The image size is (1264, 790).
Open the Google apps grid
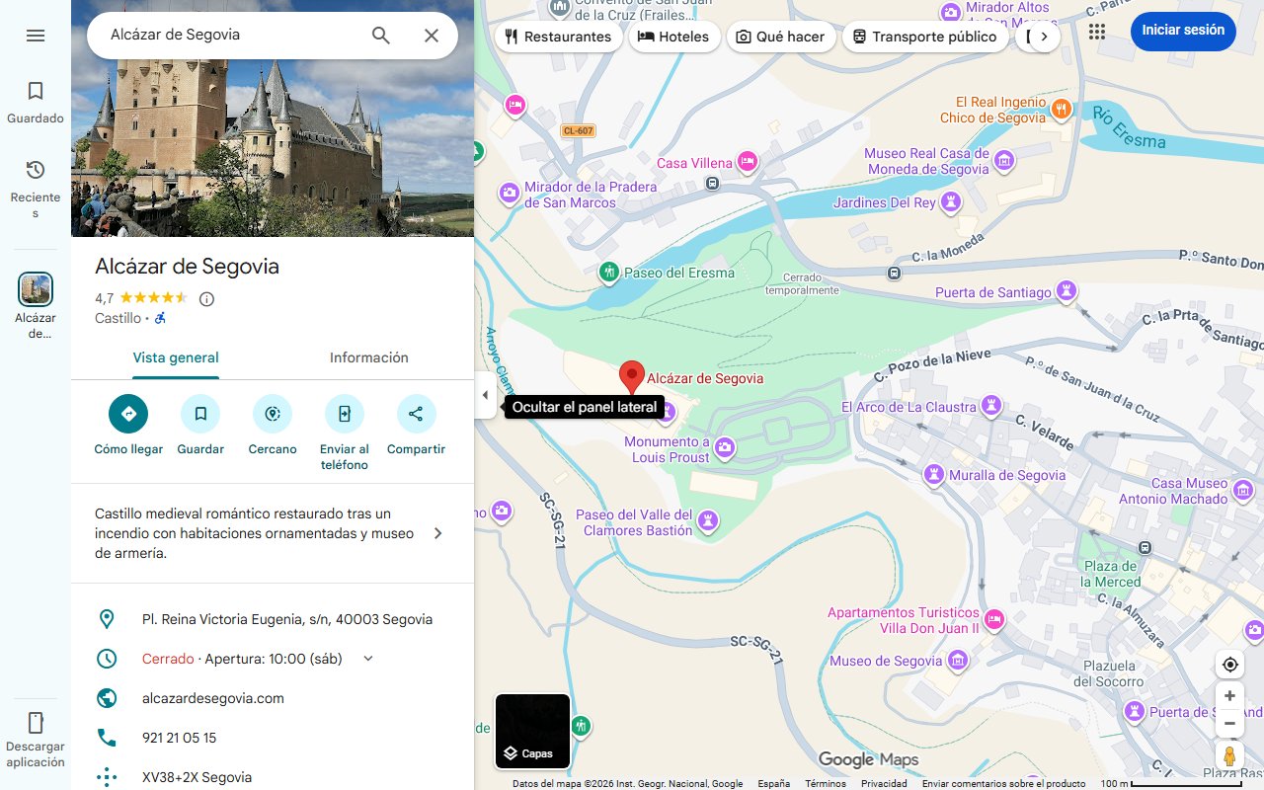coord(1096,32)
